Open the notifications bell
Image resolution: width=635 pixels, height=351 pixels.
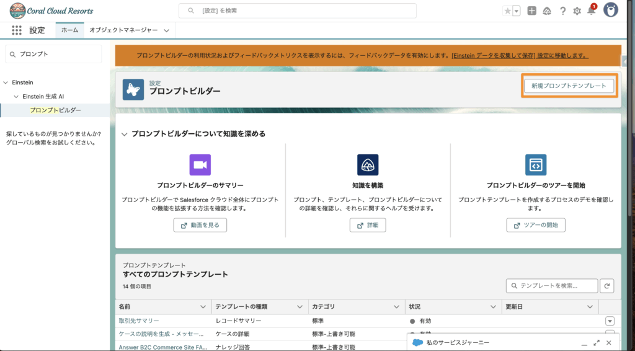pyautogui.click(x=592, y=11)
